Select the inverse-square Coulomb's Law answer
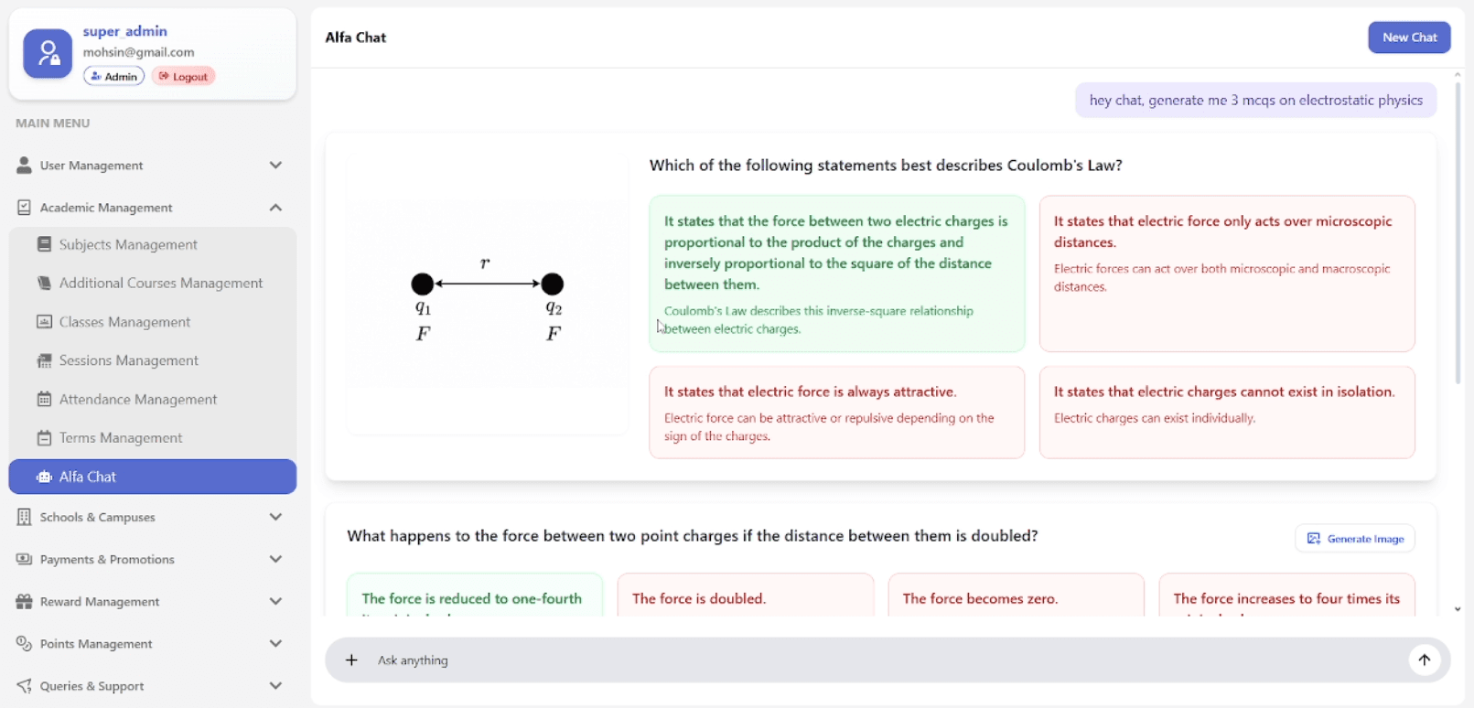Screen dimensions: 1474x708 [836, 273]
